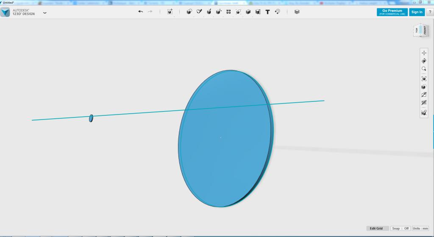Click the Edit Grid button
The height and width of the screenshot is (237, 434).
(x=376, y=229)
